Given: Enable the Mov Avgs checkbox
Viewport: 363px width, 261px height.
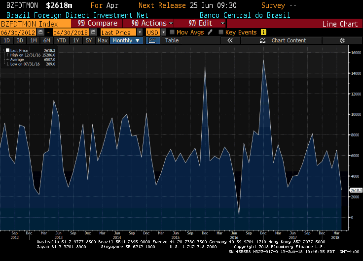Looking at the screenshot, I should (172, 32).
